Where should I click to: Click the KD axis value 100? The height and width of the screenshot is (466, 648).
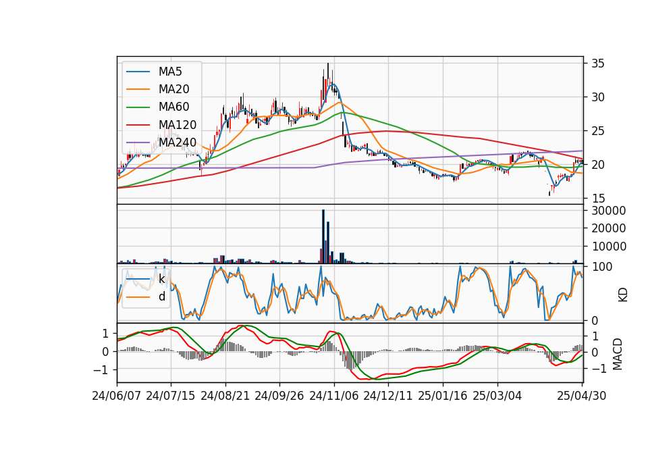point(601,267)
